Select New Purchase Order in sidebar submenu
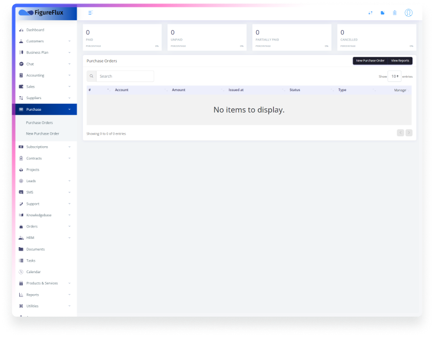This screenshot has height=337, width=434. point(42,134)
